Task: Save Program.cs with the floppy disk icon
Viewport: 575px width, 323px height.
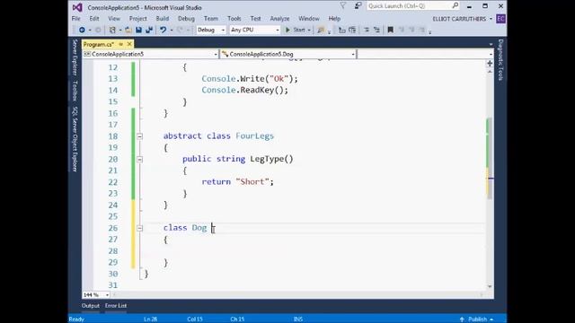Action: pos(138,30)
